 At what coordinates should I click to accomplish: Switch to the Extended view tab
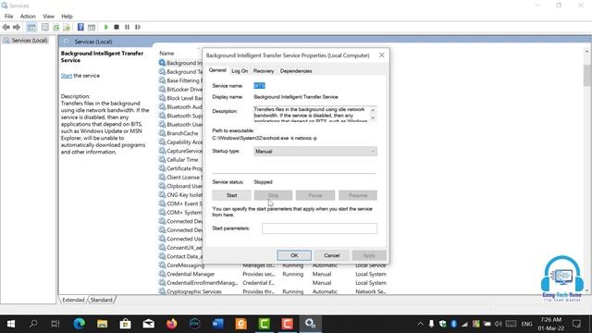73,300
